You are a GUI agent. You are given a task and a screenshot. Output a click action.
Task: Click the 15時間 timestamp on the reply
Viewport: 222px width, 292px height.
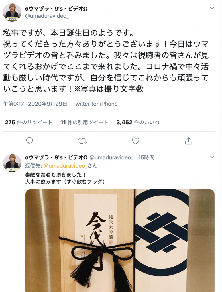(x=146, y=157)
